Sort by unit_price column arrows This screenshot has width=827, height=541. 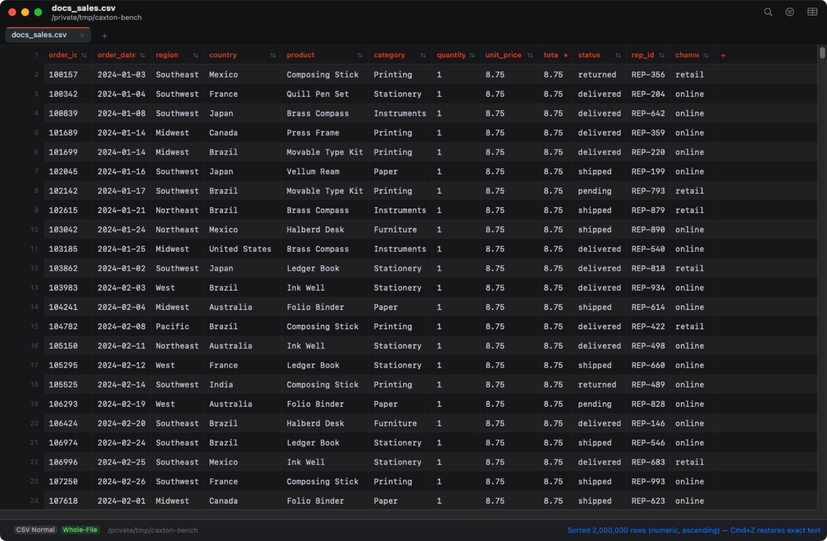click(x=530, y=55)
